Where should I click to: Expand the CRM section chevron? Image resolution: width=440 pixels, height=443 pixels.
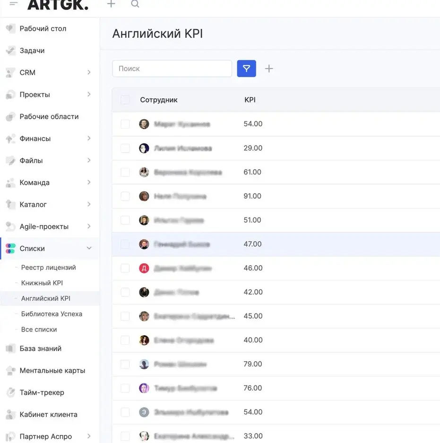coord(89,72)
